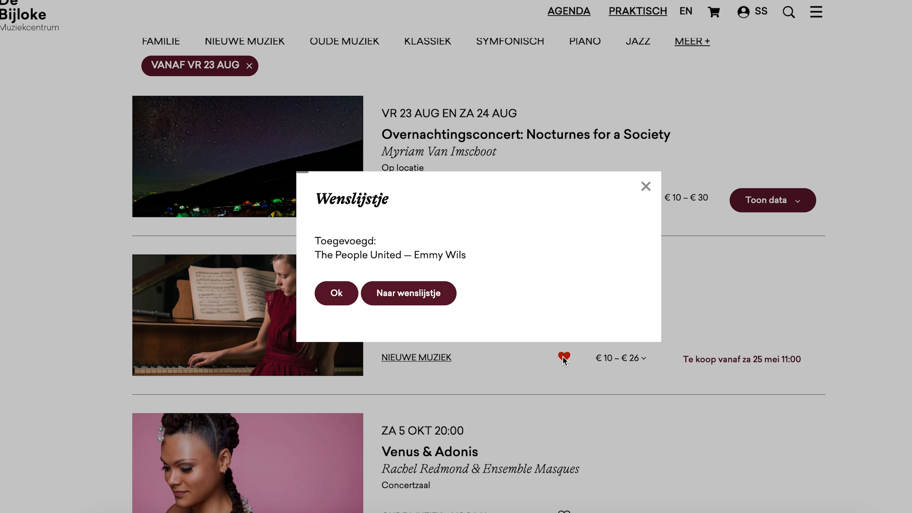
Task: Confirm the dialog with Ok button
Action: (x=336, y=293)
